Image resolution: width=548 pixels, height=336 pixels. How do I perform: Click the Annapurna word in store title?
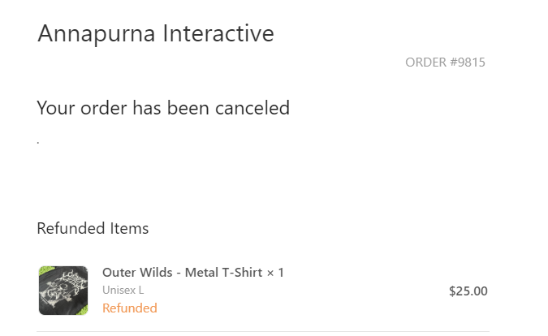pyautogui.click(x=96, y=35)
